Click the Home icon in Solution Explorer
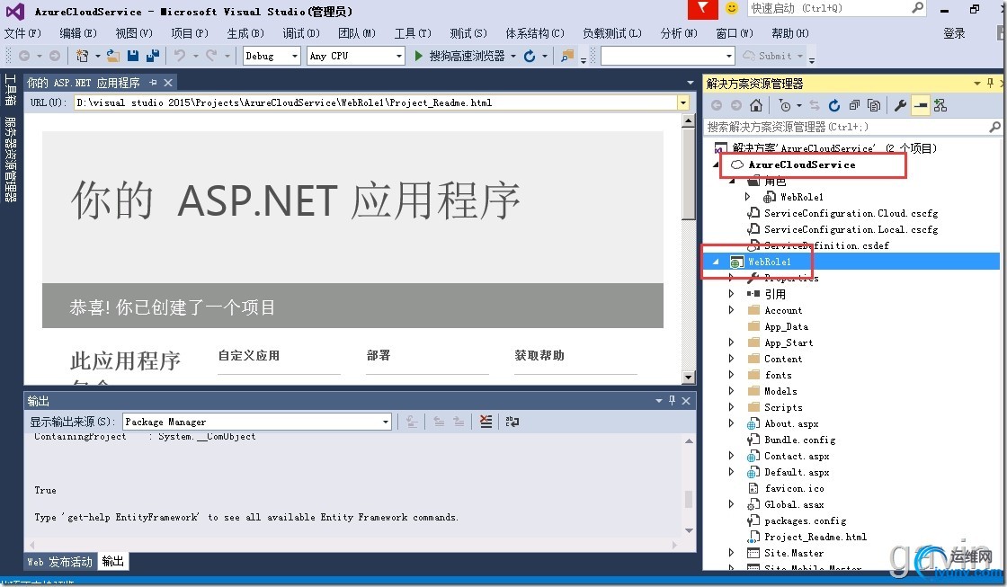Viewport: 1007px width, 587px height. tap(756, 105)
